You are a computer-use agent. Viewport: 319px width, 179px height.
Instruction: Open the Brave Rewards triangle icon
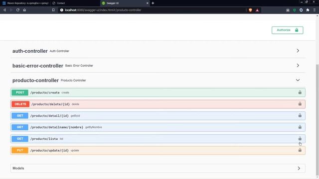coord(257,10)
